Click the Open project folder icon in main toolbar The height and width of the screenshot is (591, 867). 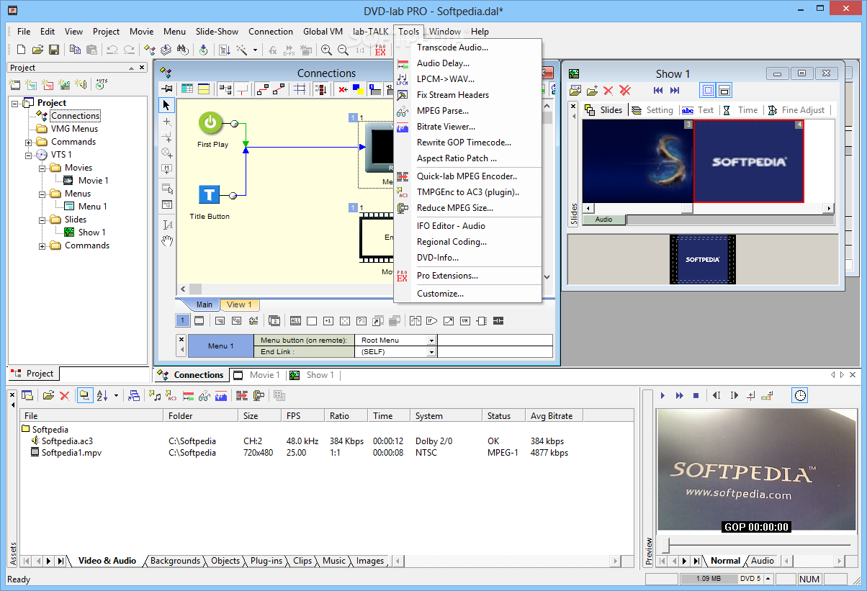point(37,50)
